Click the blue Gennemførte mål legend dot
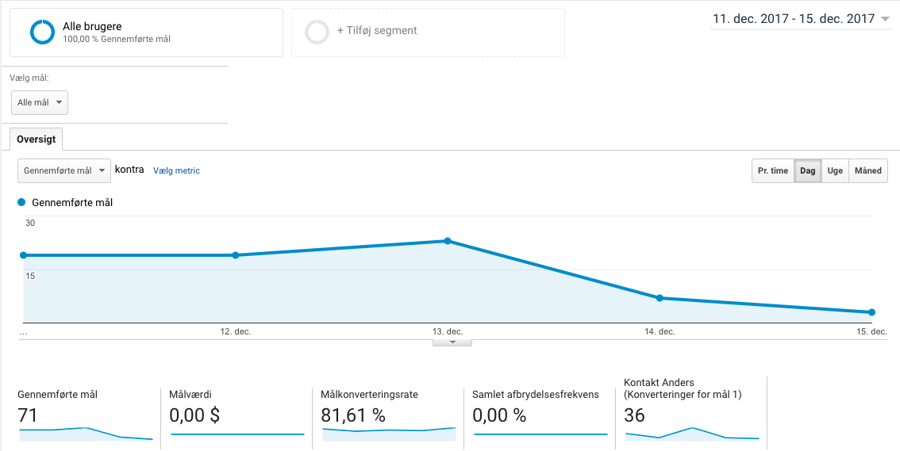Screen dimensions: 900x451 coord(22,202)
